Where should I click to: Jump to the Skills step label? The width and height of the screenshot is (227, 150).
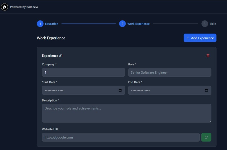213,24
